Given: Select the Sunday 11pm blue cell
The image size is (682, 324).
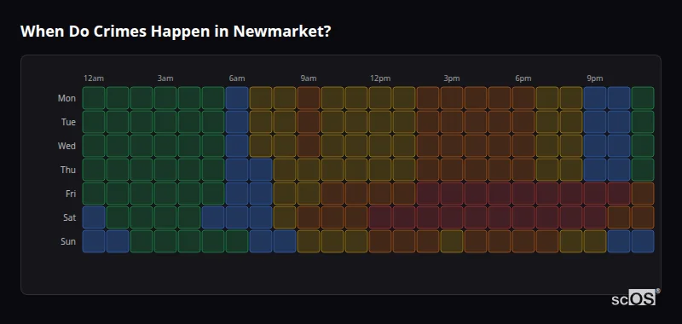Looking at the screenshot, I should 643,241.
